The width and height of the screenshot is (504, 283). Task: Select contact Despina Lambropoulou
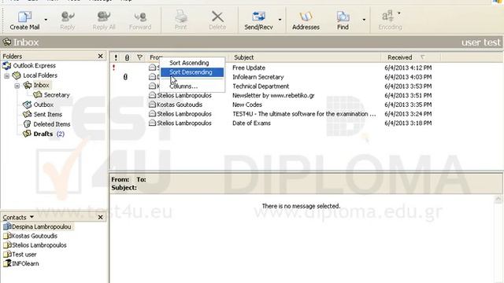point(42,227)
